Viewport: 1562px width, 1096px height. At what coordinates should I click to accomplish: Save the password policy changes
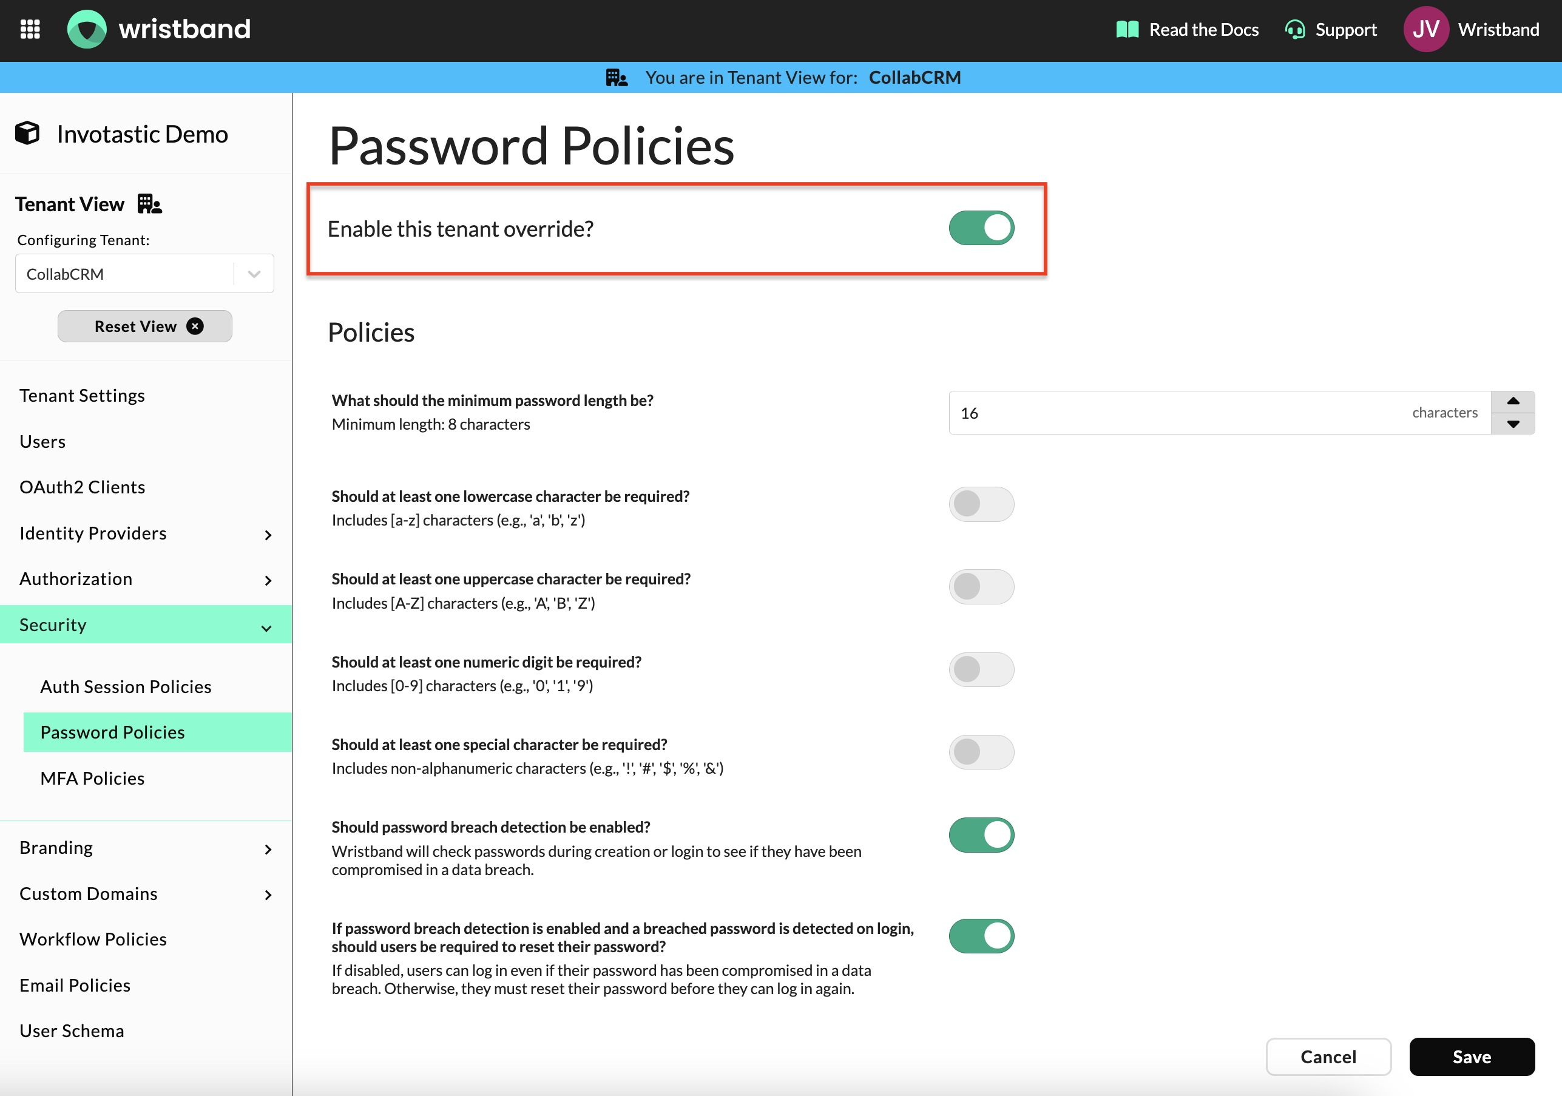(x=1472, y=1057)
